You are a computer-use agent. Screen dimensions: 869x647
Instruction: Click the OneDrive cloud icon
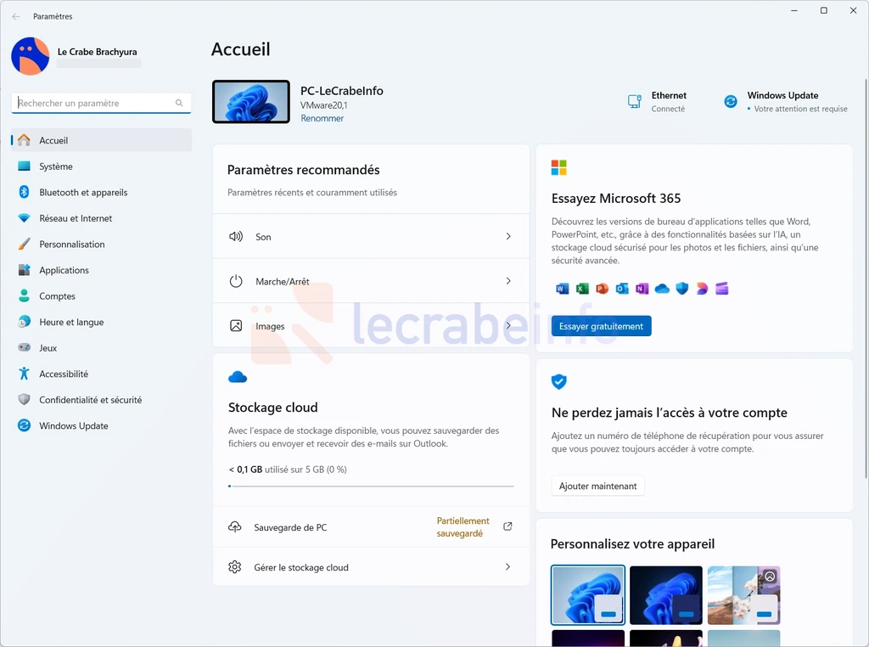(x=661, y=289)
